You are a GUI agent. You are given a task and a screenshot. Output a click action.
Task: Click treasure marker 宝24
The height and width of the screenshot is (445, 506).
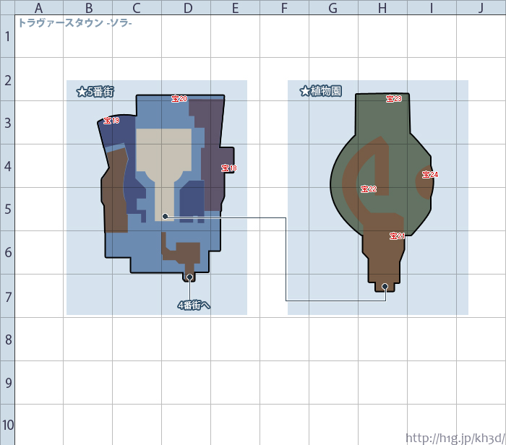click(x=430, y=174)
